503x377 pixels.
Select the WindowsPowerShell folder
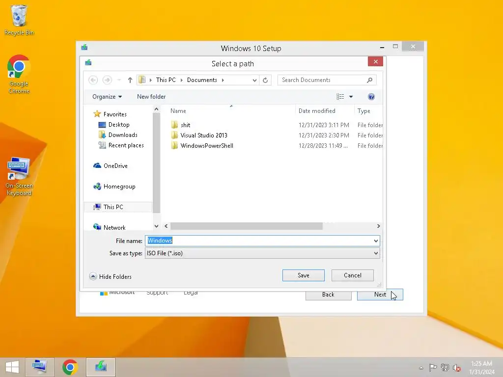pyautogui.click(x=202, y=145)
